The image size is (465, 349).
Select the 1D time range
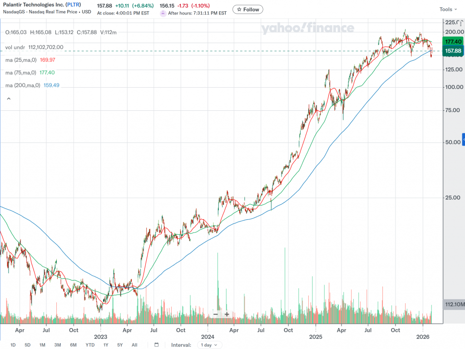pyautogui.click(x=13, y=345)
